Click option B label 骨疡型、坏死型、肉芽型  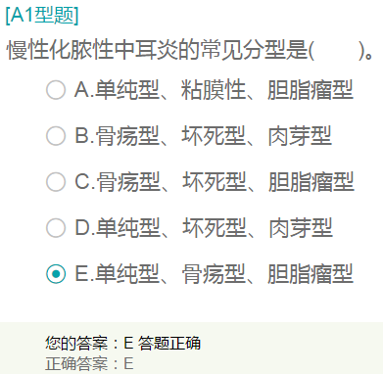point(203,136)
